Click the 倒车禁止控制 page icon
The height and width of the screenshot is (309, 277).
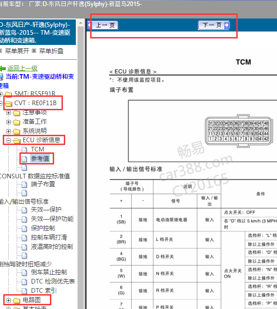[25, 273]
